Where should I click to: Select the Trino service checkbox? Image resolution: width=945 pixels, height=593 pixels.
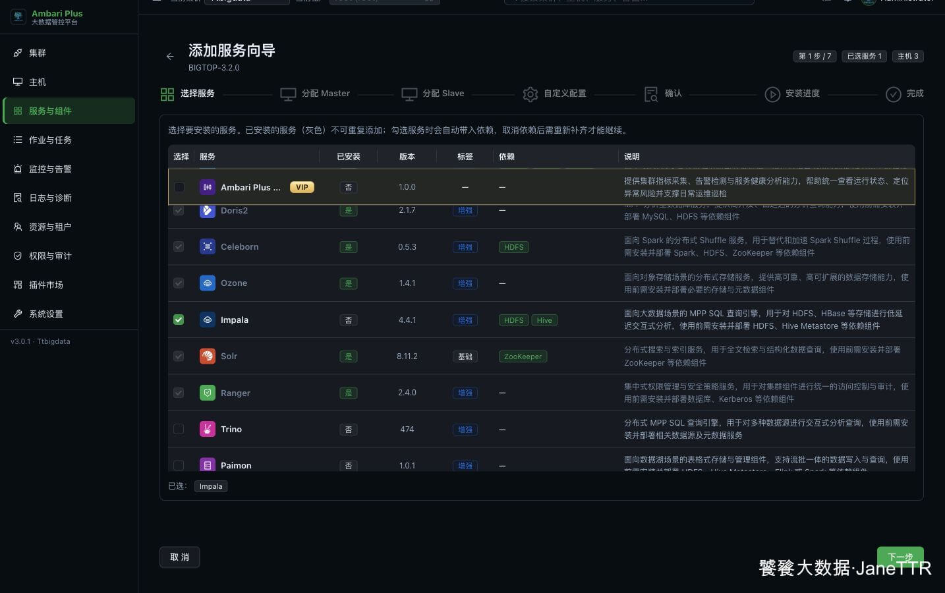click(x=179, y=429)
